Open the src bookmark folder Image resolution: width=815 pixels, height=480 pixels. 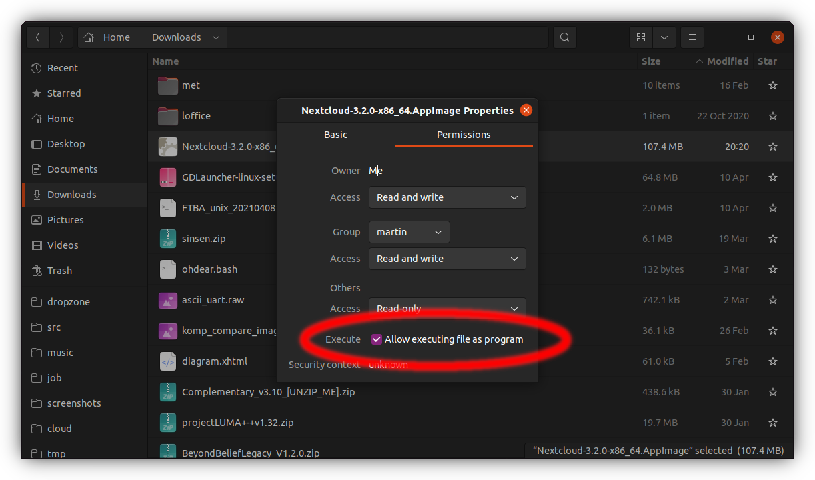[85, 327]
